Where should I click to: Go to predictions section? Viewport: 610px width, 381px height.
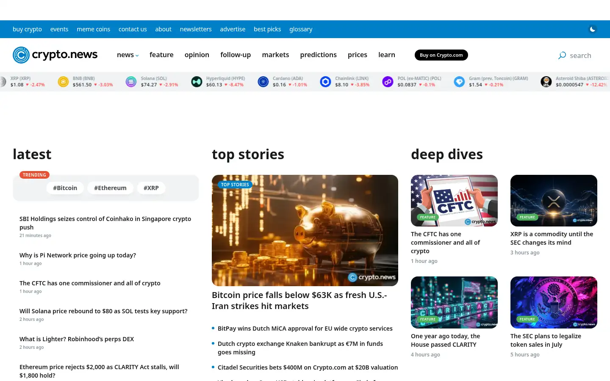[x=319, y=55]
